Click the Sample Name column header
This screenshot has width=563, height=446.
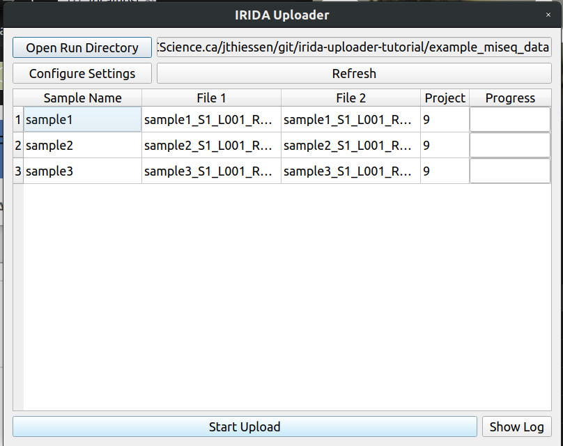click(x=83, y=98)
